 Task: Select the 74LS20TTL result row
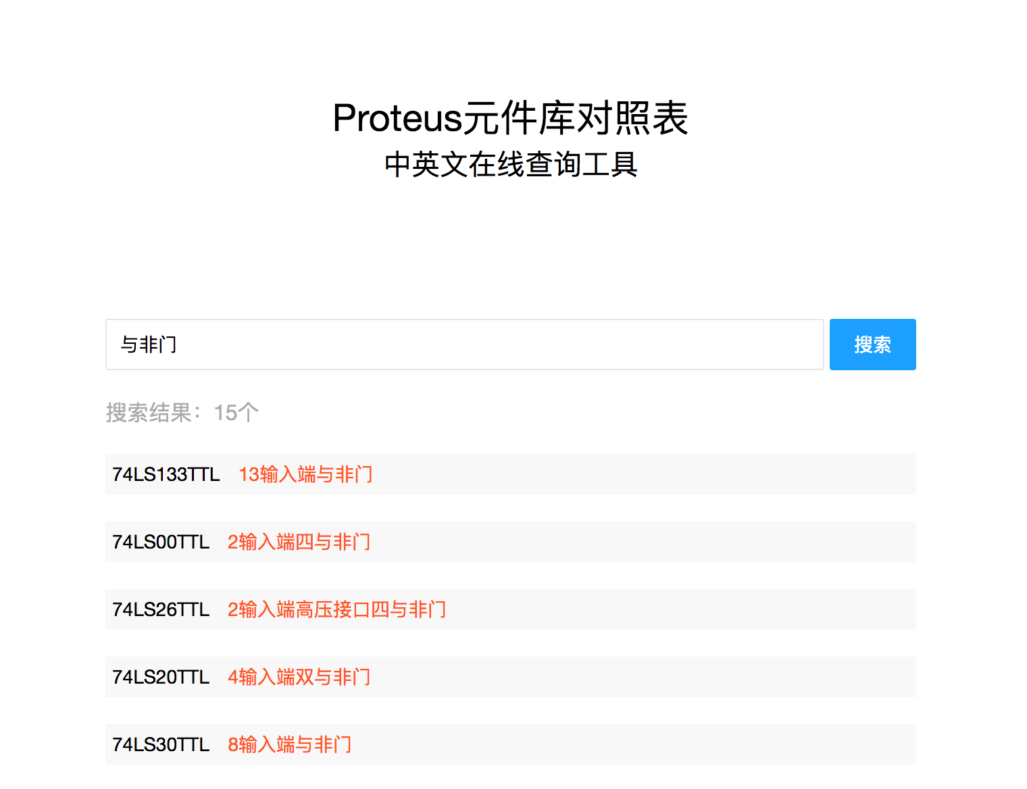point(511,677)
